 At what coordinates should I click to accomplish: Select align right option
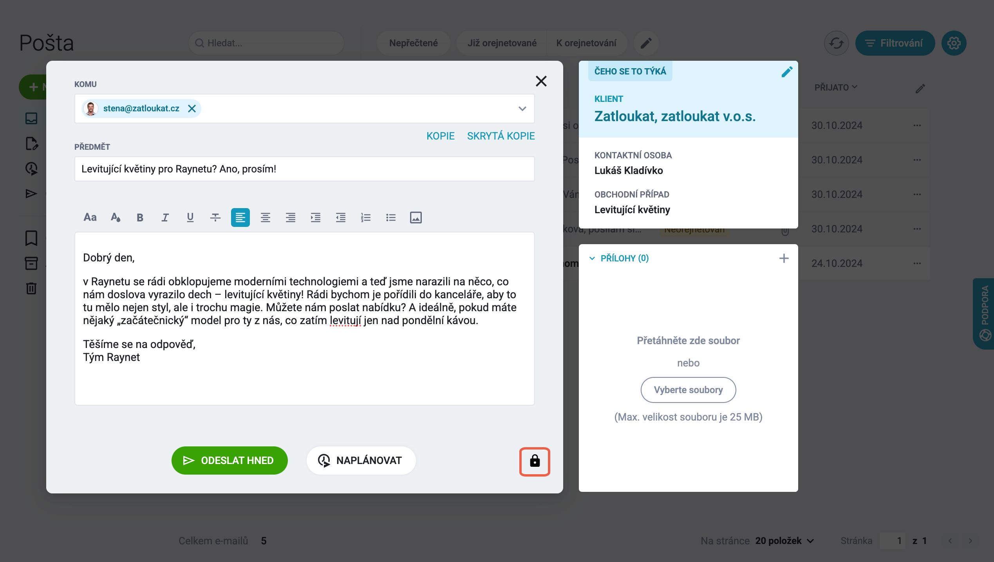pos(291,217)
